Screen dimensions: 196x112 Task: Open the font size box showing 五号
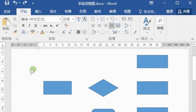tap(69, 19)
